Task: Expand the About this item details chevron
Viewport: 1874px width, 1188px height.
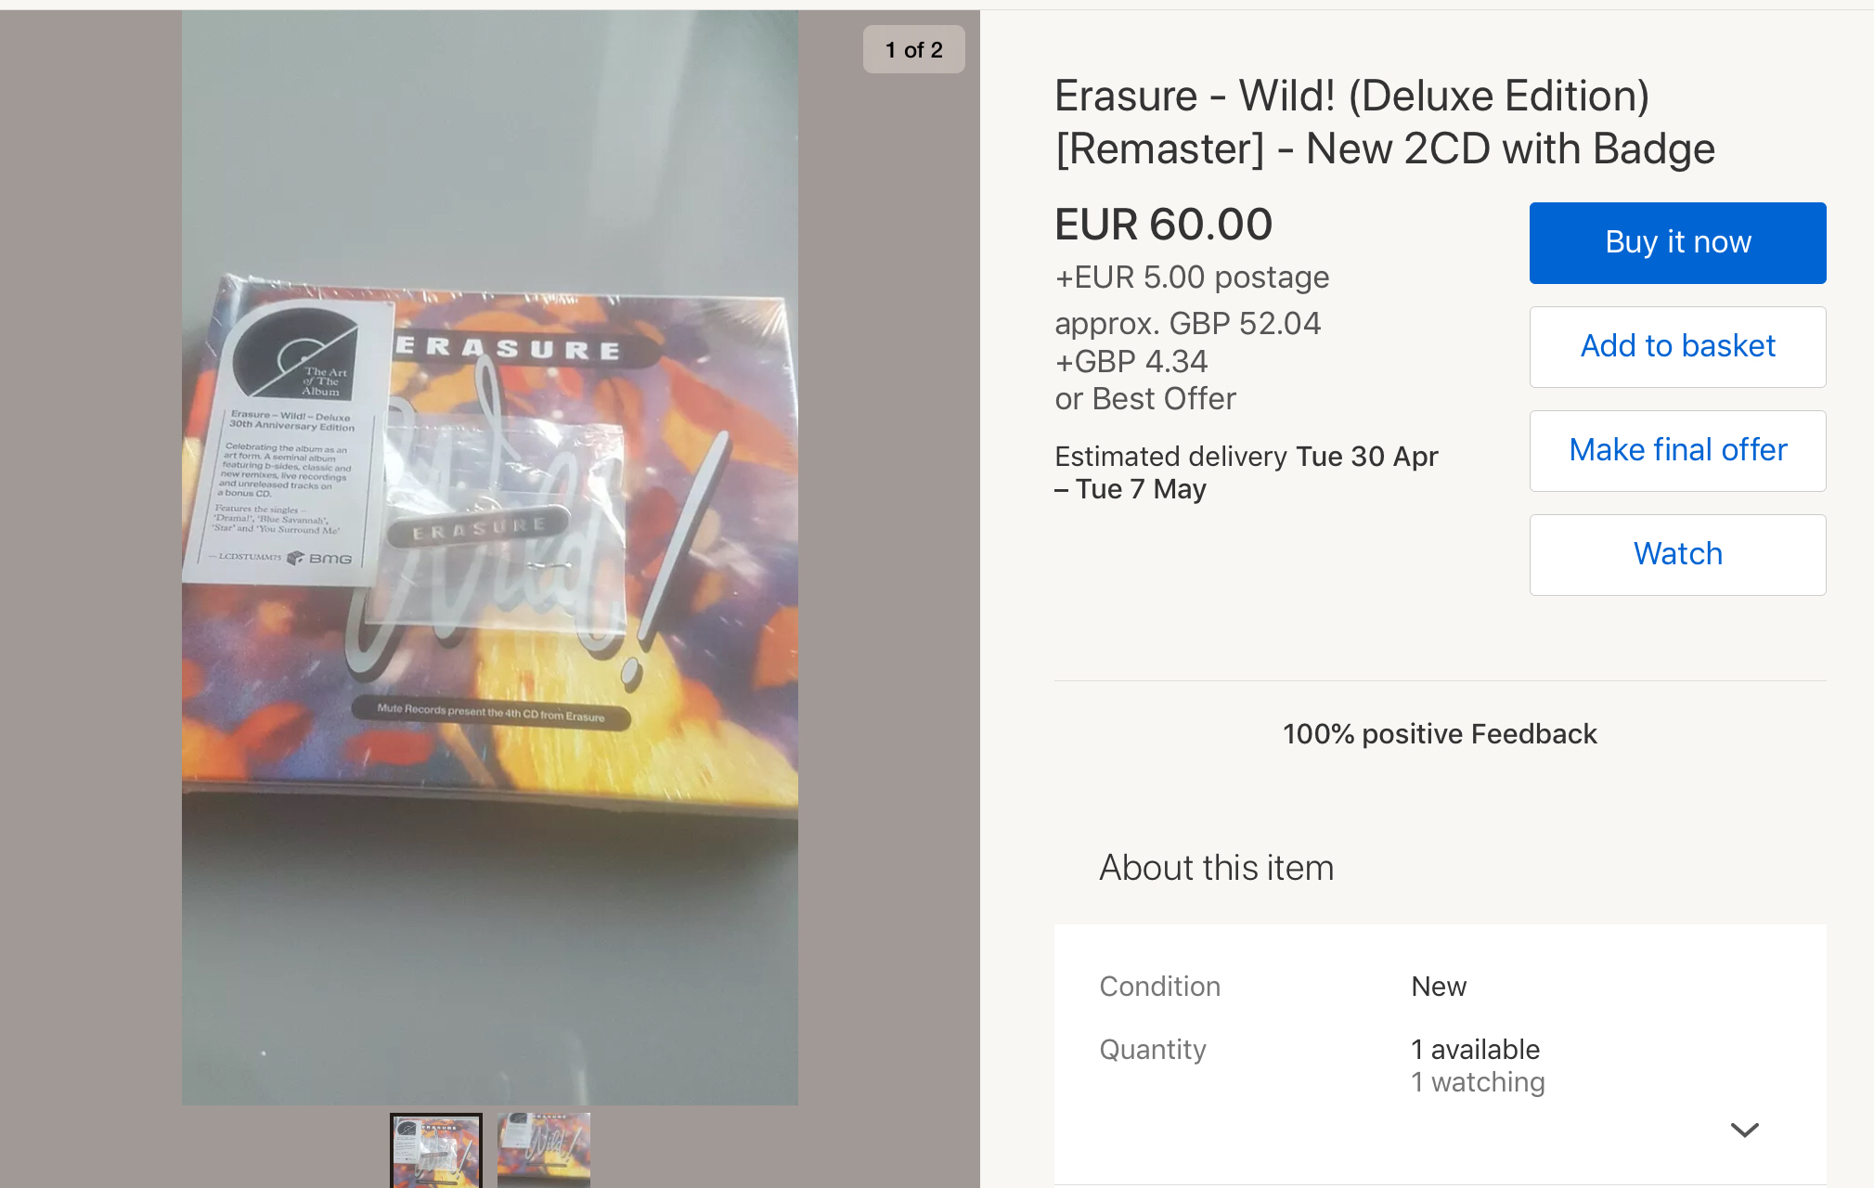Action: tap(1744, 1130)
